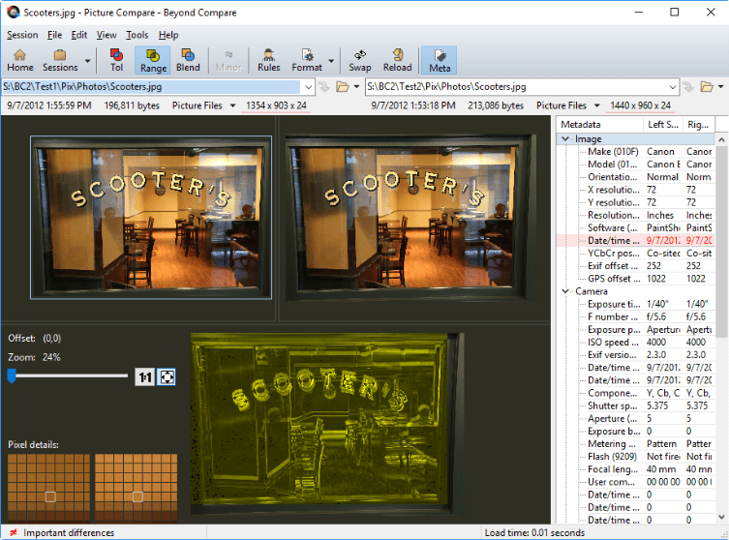Click the zoom slider track
This screenshot has width=729, height=540.
tap(68, 377)
